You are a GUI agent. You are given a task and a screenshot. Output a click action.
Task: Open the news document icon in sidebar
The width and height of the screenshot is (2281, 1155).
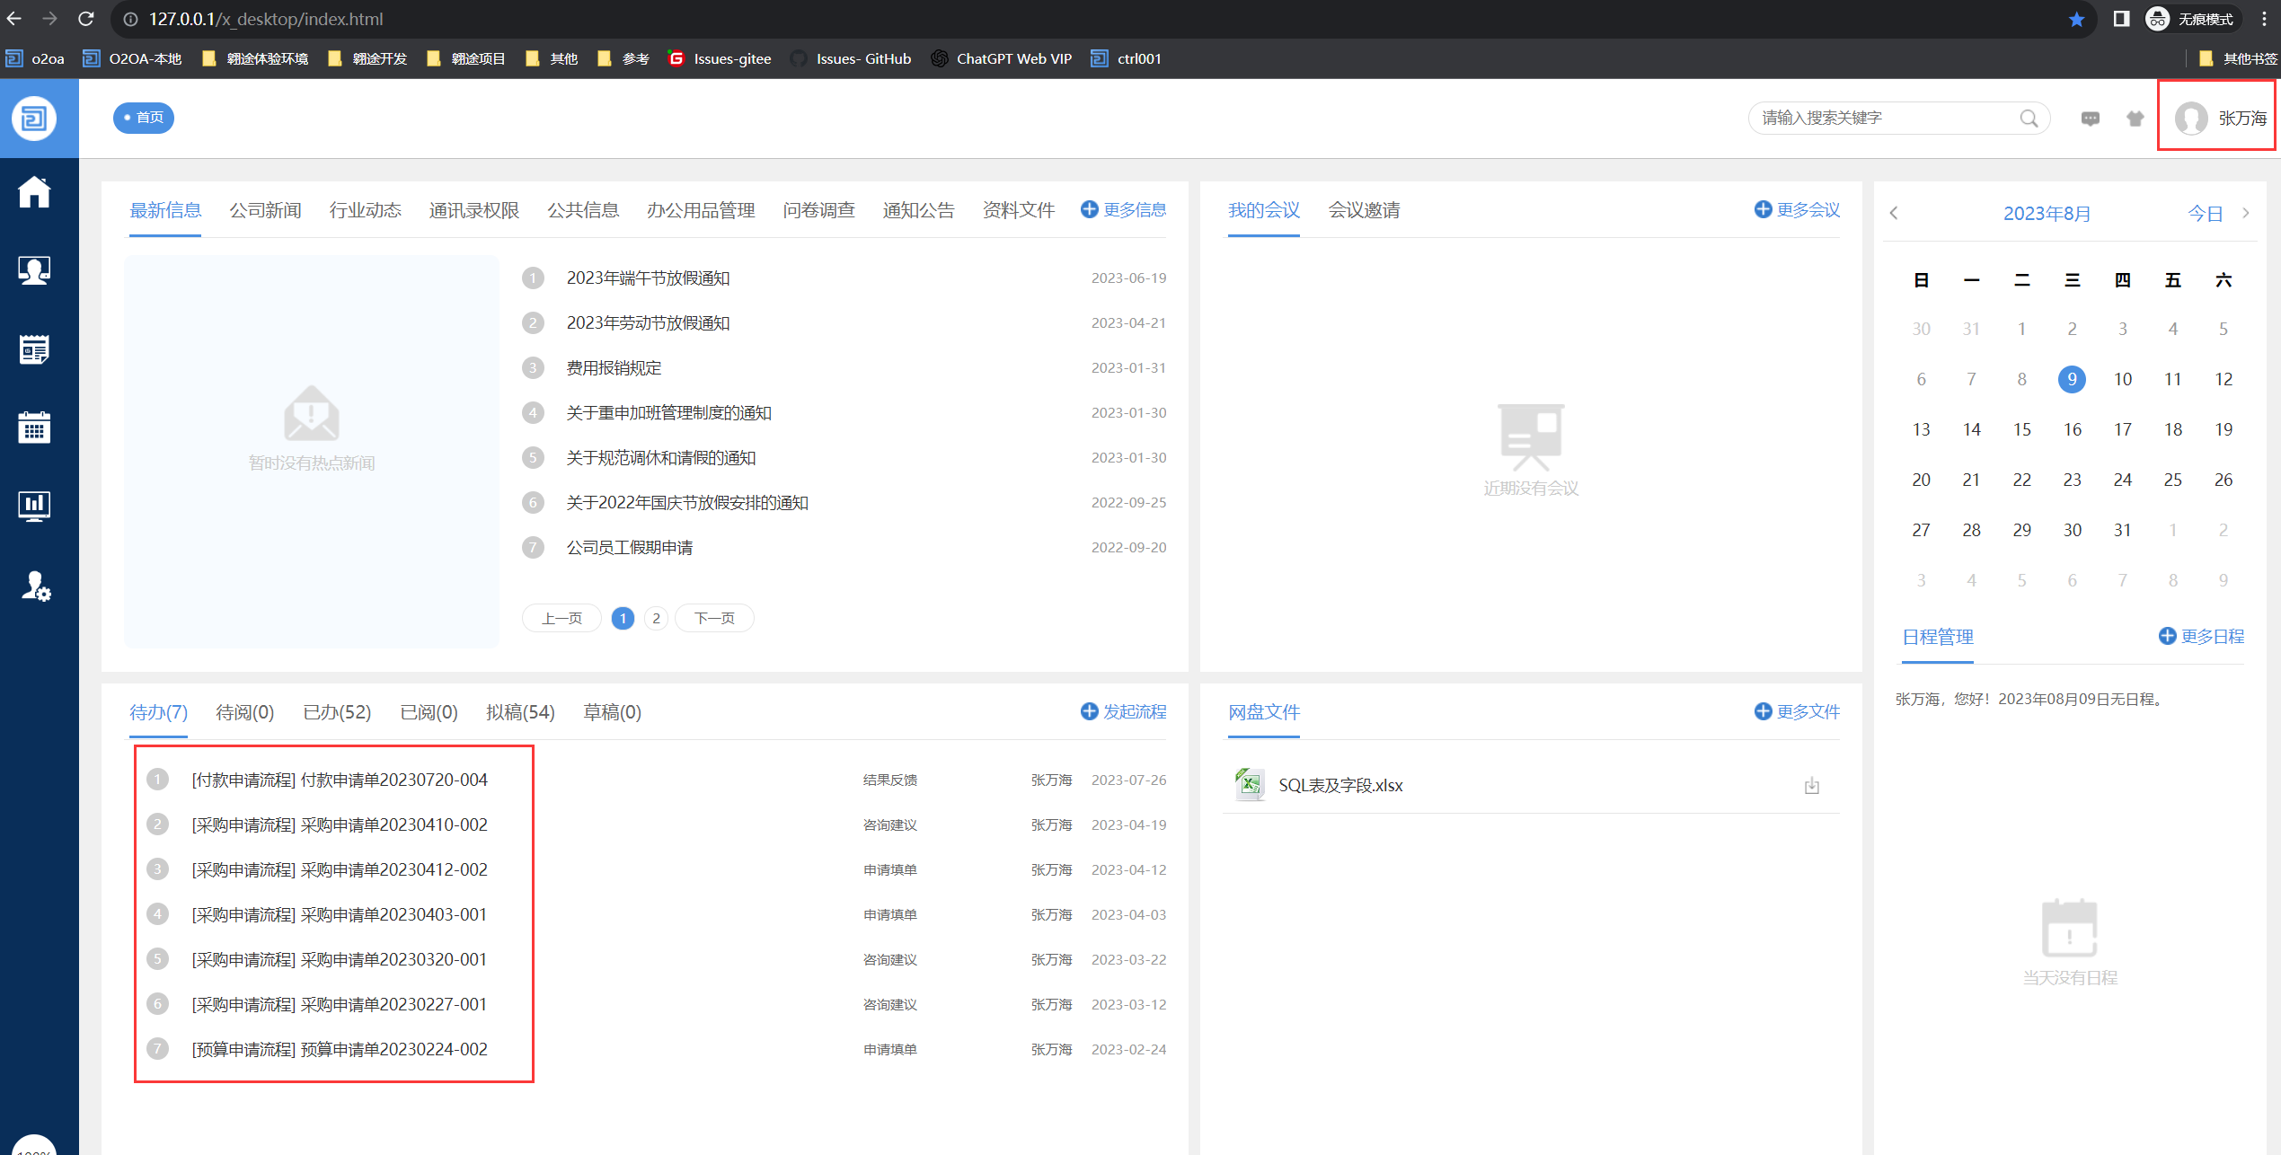point(34,349)
